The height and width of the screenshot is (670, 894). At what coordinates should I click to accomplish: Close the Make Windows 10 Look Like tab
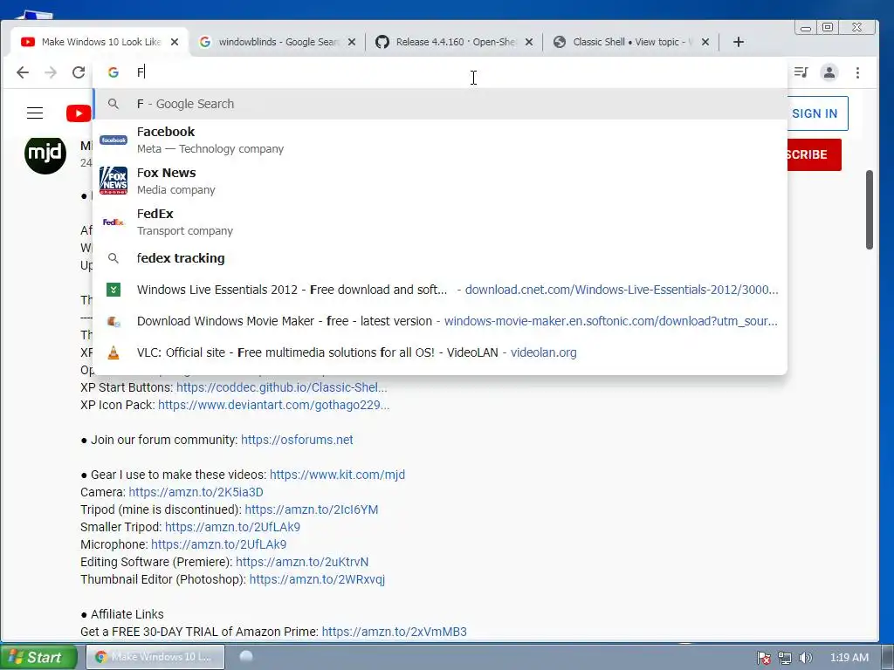[x=175, y=42]
